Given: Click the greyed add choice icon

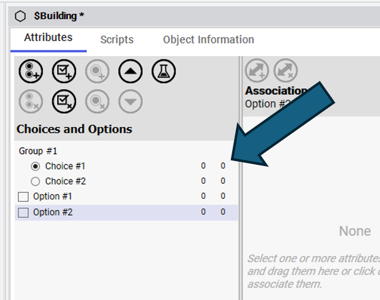Looking at the screenshot, I should click(x=97, y=72).
